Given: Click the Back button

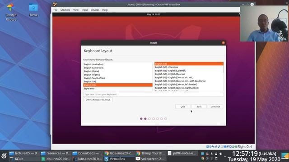Looking at the screenshot, I should 199,107.
